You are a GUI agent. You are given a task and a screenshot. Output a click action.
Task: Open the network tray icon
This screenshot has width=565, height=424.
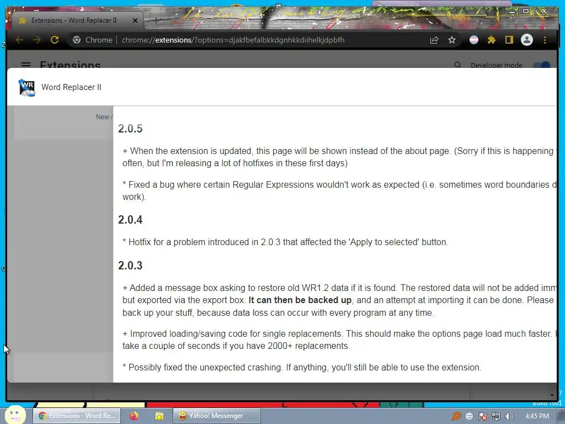496,416
